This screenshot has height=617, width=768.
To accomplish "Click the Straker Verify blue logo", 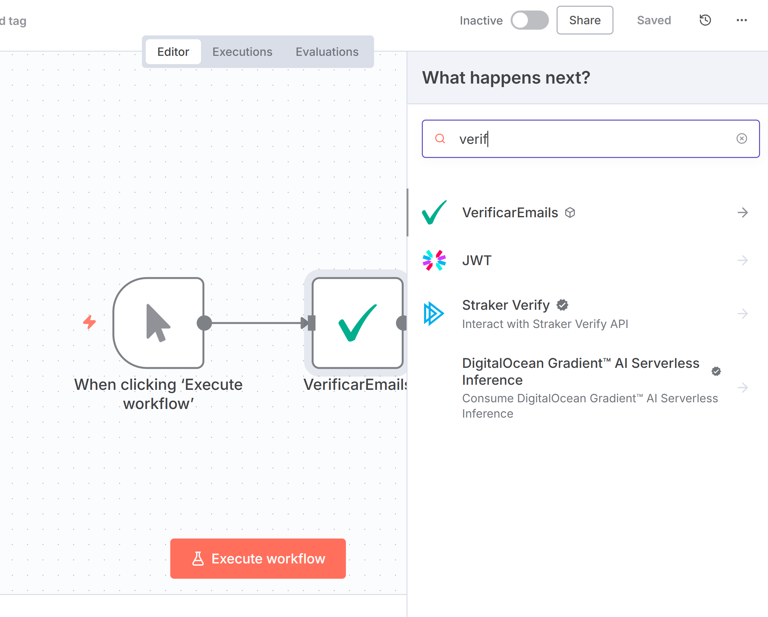I will click(x=434, y=314).
